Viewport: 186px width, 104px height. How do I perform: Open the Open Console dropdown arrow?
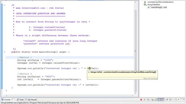(x=178, y=100)
